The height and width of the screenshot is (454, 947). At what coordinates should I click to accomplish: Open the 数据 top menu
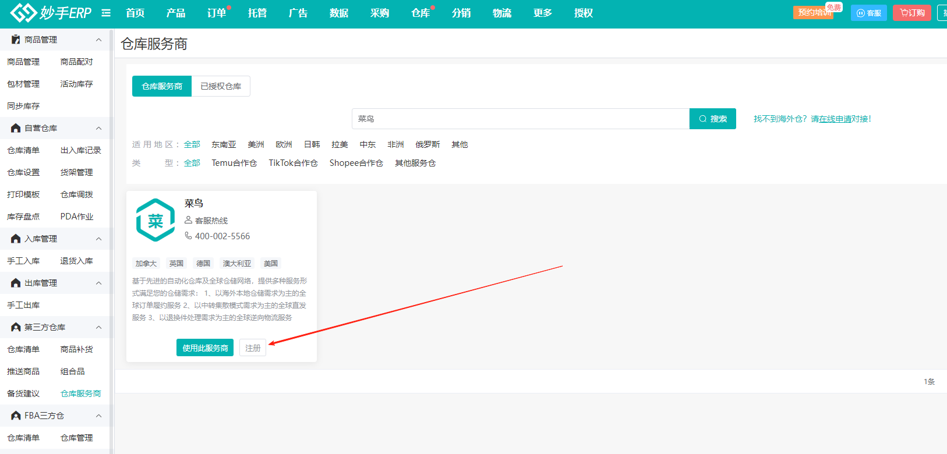[x=339, y=13]
